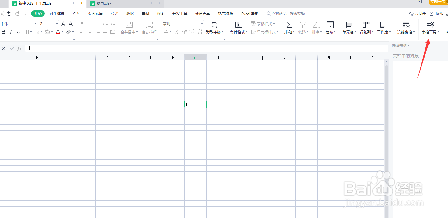Open the 开发工具 tab
The height and width of the screenshot is (218, 448).
180,14
